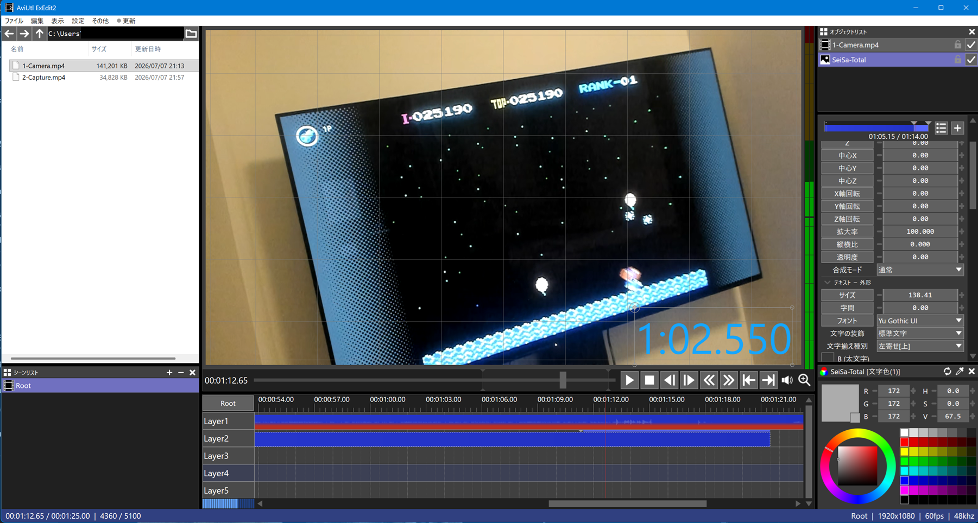Close the SeiSa-Total color panel

(x=971, y=372)
